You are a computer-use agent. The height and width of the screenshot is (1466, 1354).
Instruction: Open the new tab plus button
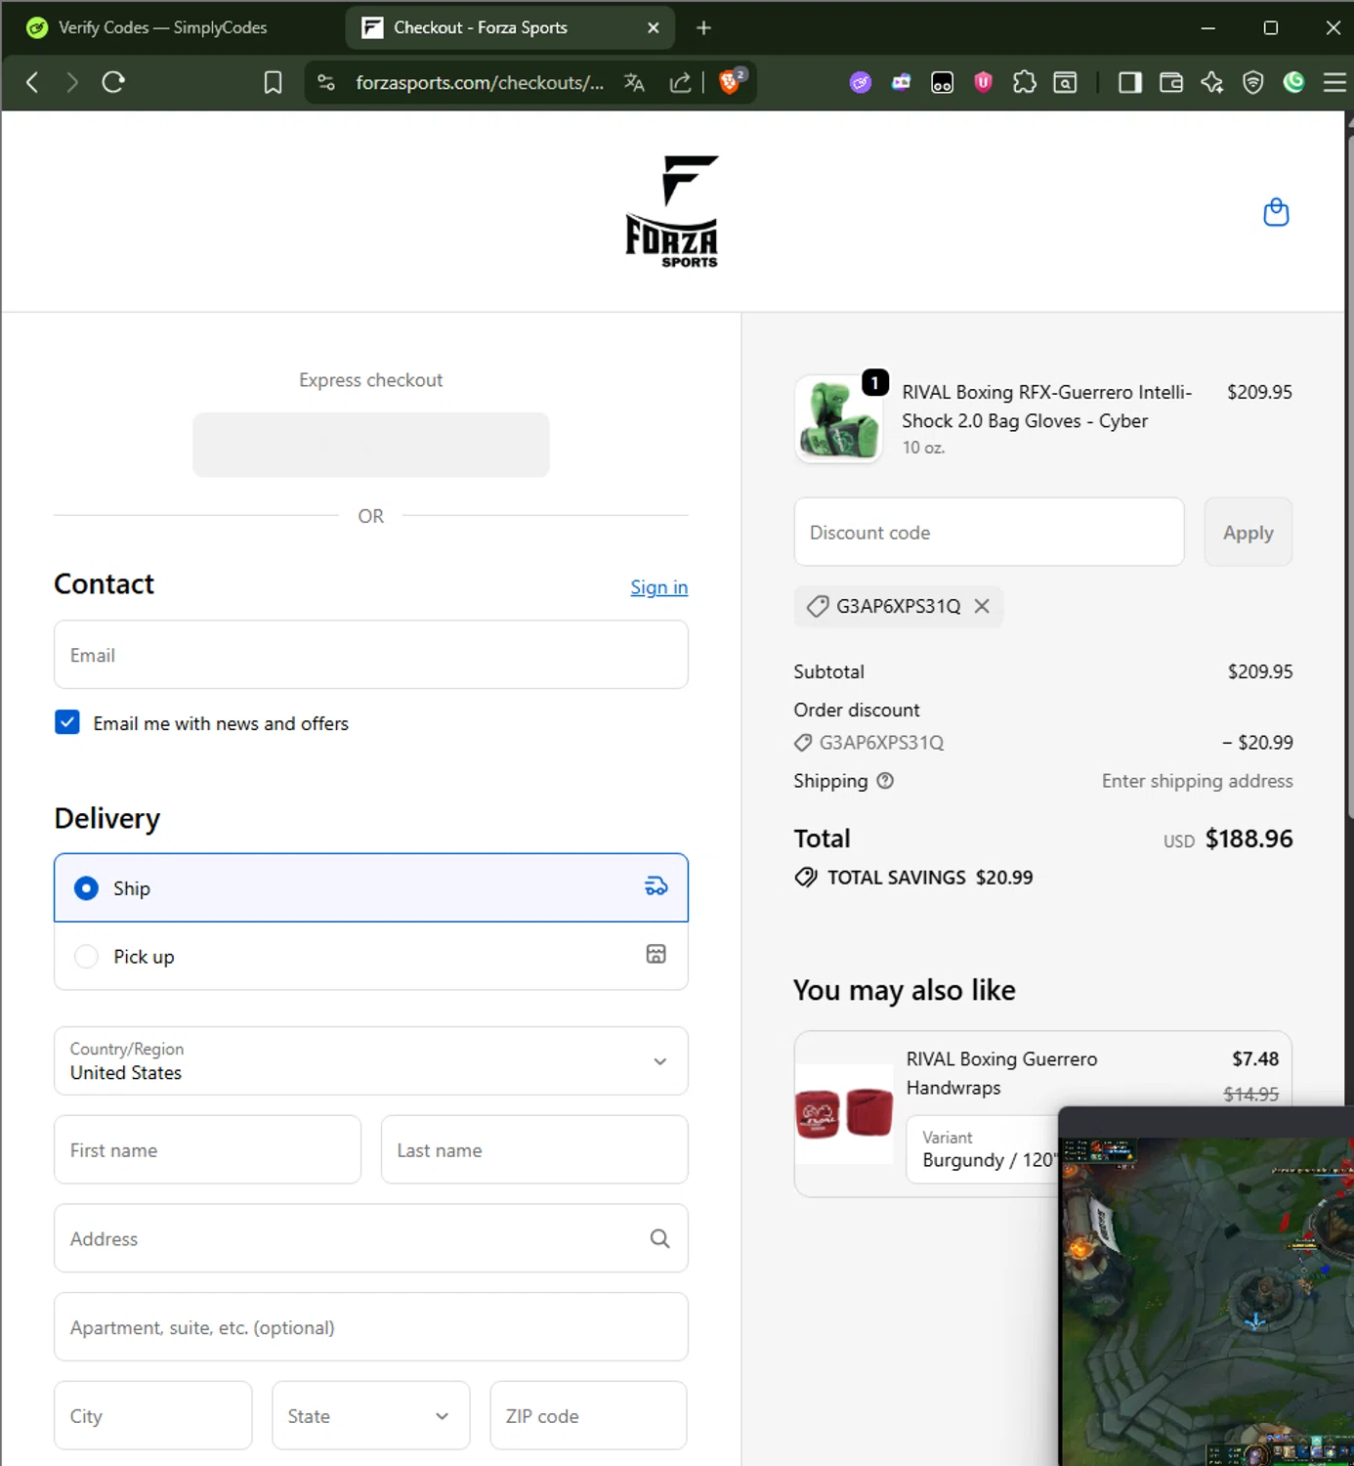[x=703, y=27]
